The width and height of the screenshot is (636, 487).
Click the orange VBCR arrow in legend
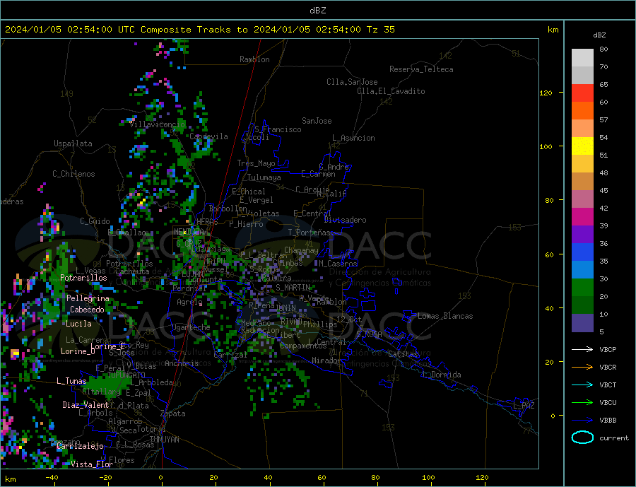point(582,368)
